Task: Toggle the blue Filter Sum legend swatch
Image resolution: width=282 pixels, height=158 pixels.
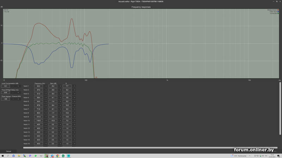Action: click(278, 12)
